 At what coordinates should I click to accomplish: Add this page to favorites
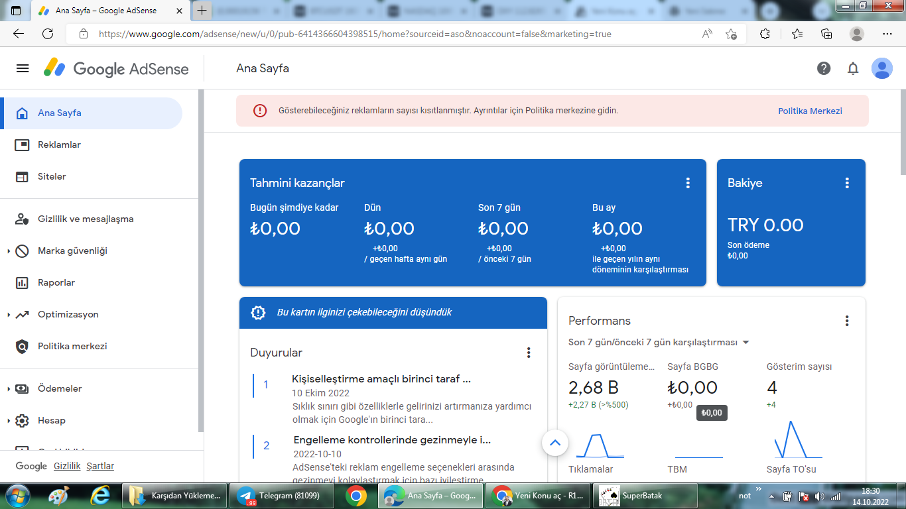(731, 34)
